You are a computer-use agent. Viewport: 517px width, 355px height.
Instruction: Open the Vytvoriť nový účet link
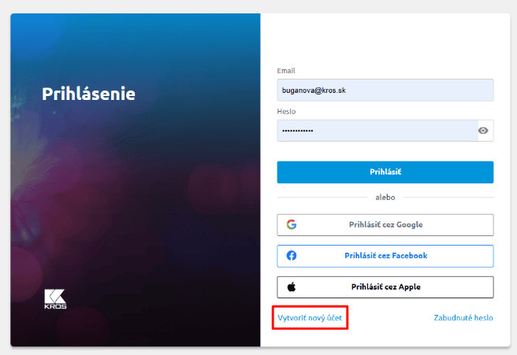pos(309,318)
